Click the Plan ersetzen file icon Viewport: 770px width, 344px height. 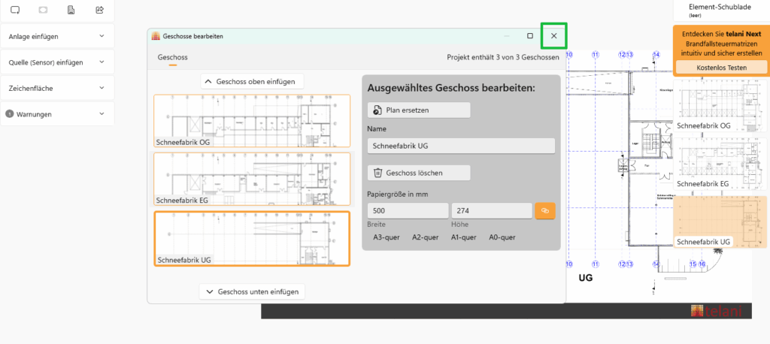pyautogui.click(x=378, y=110)
